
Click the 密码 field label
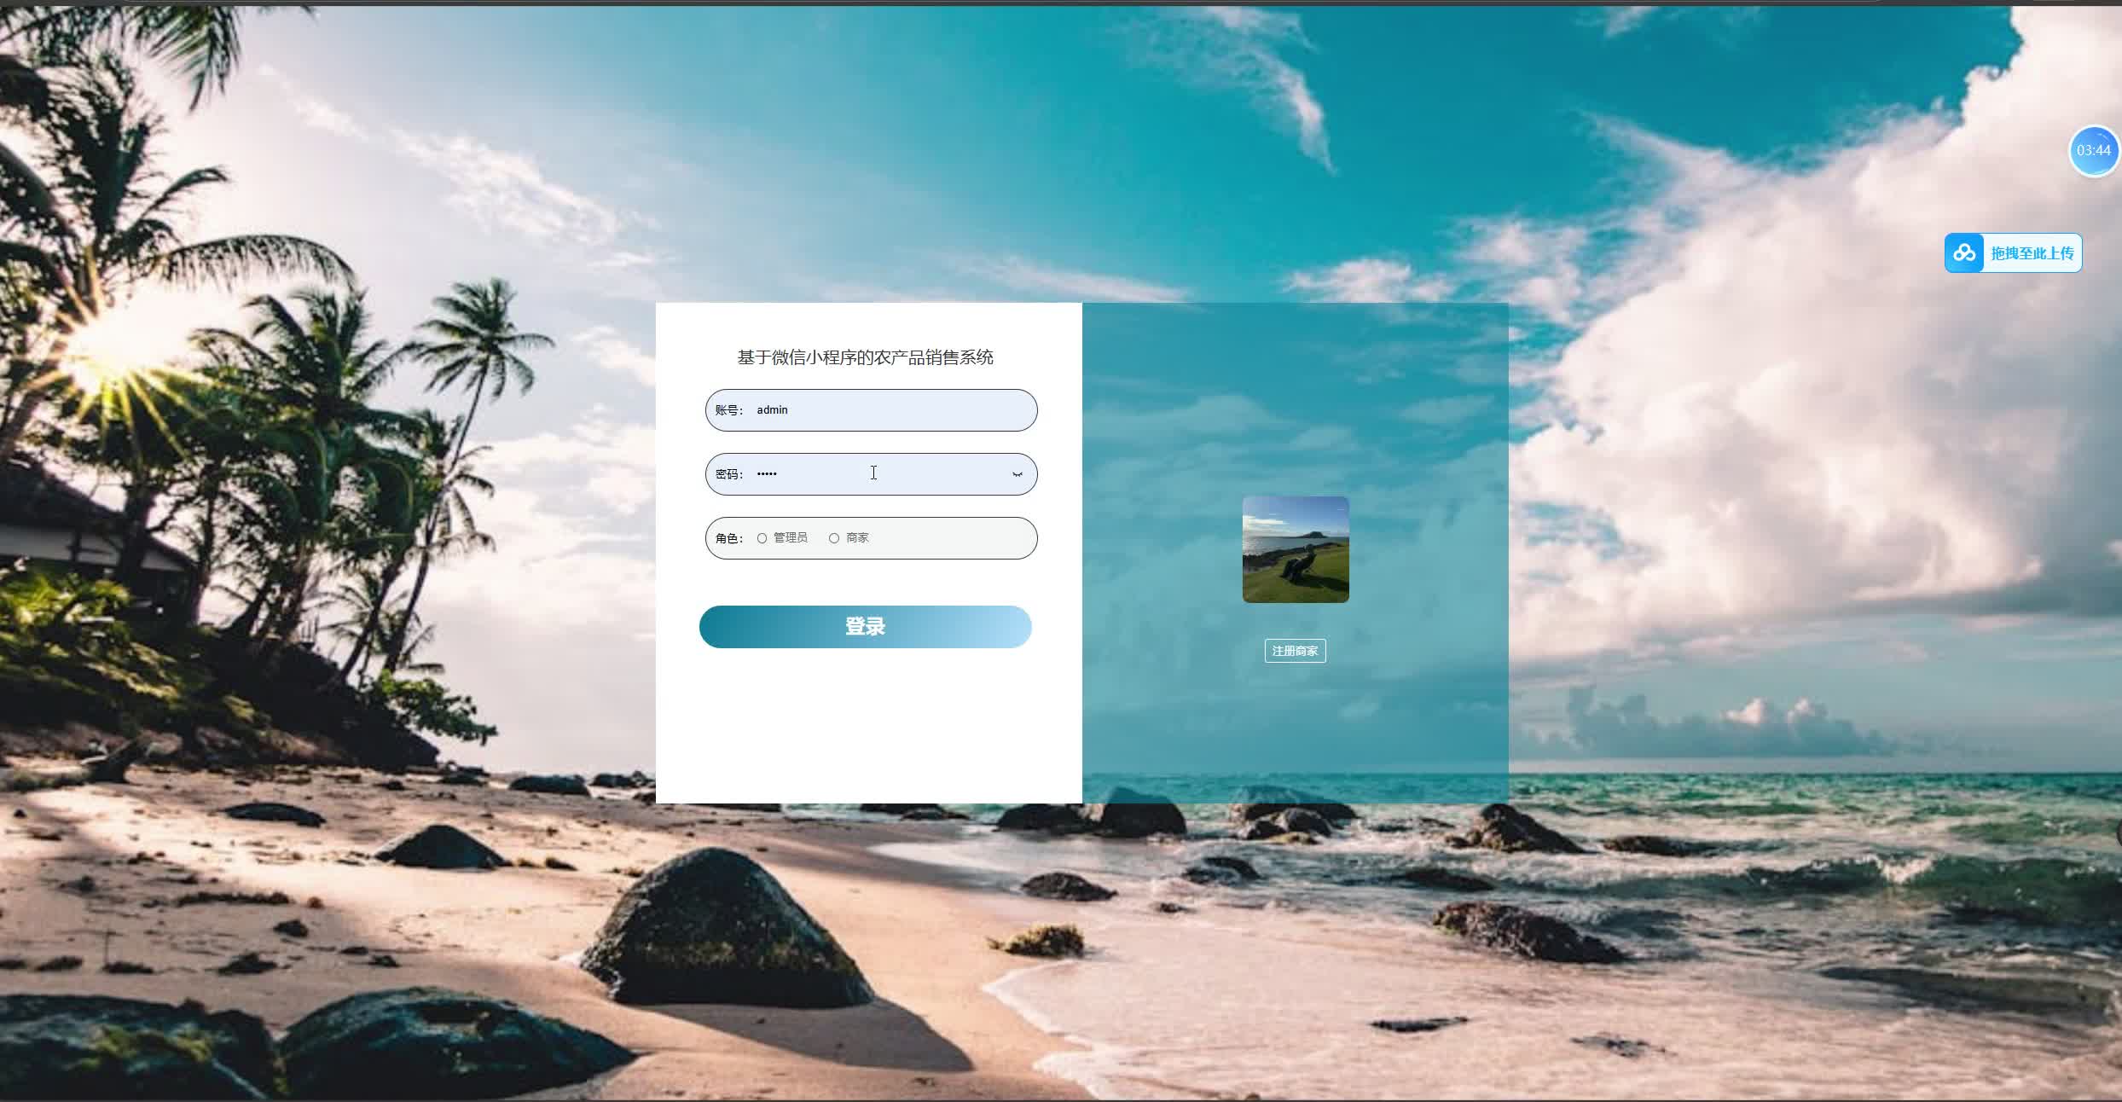coord(728,474)
